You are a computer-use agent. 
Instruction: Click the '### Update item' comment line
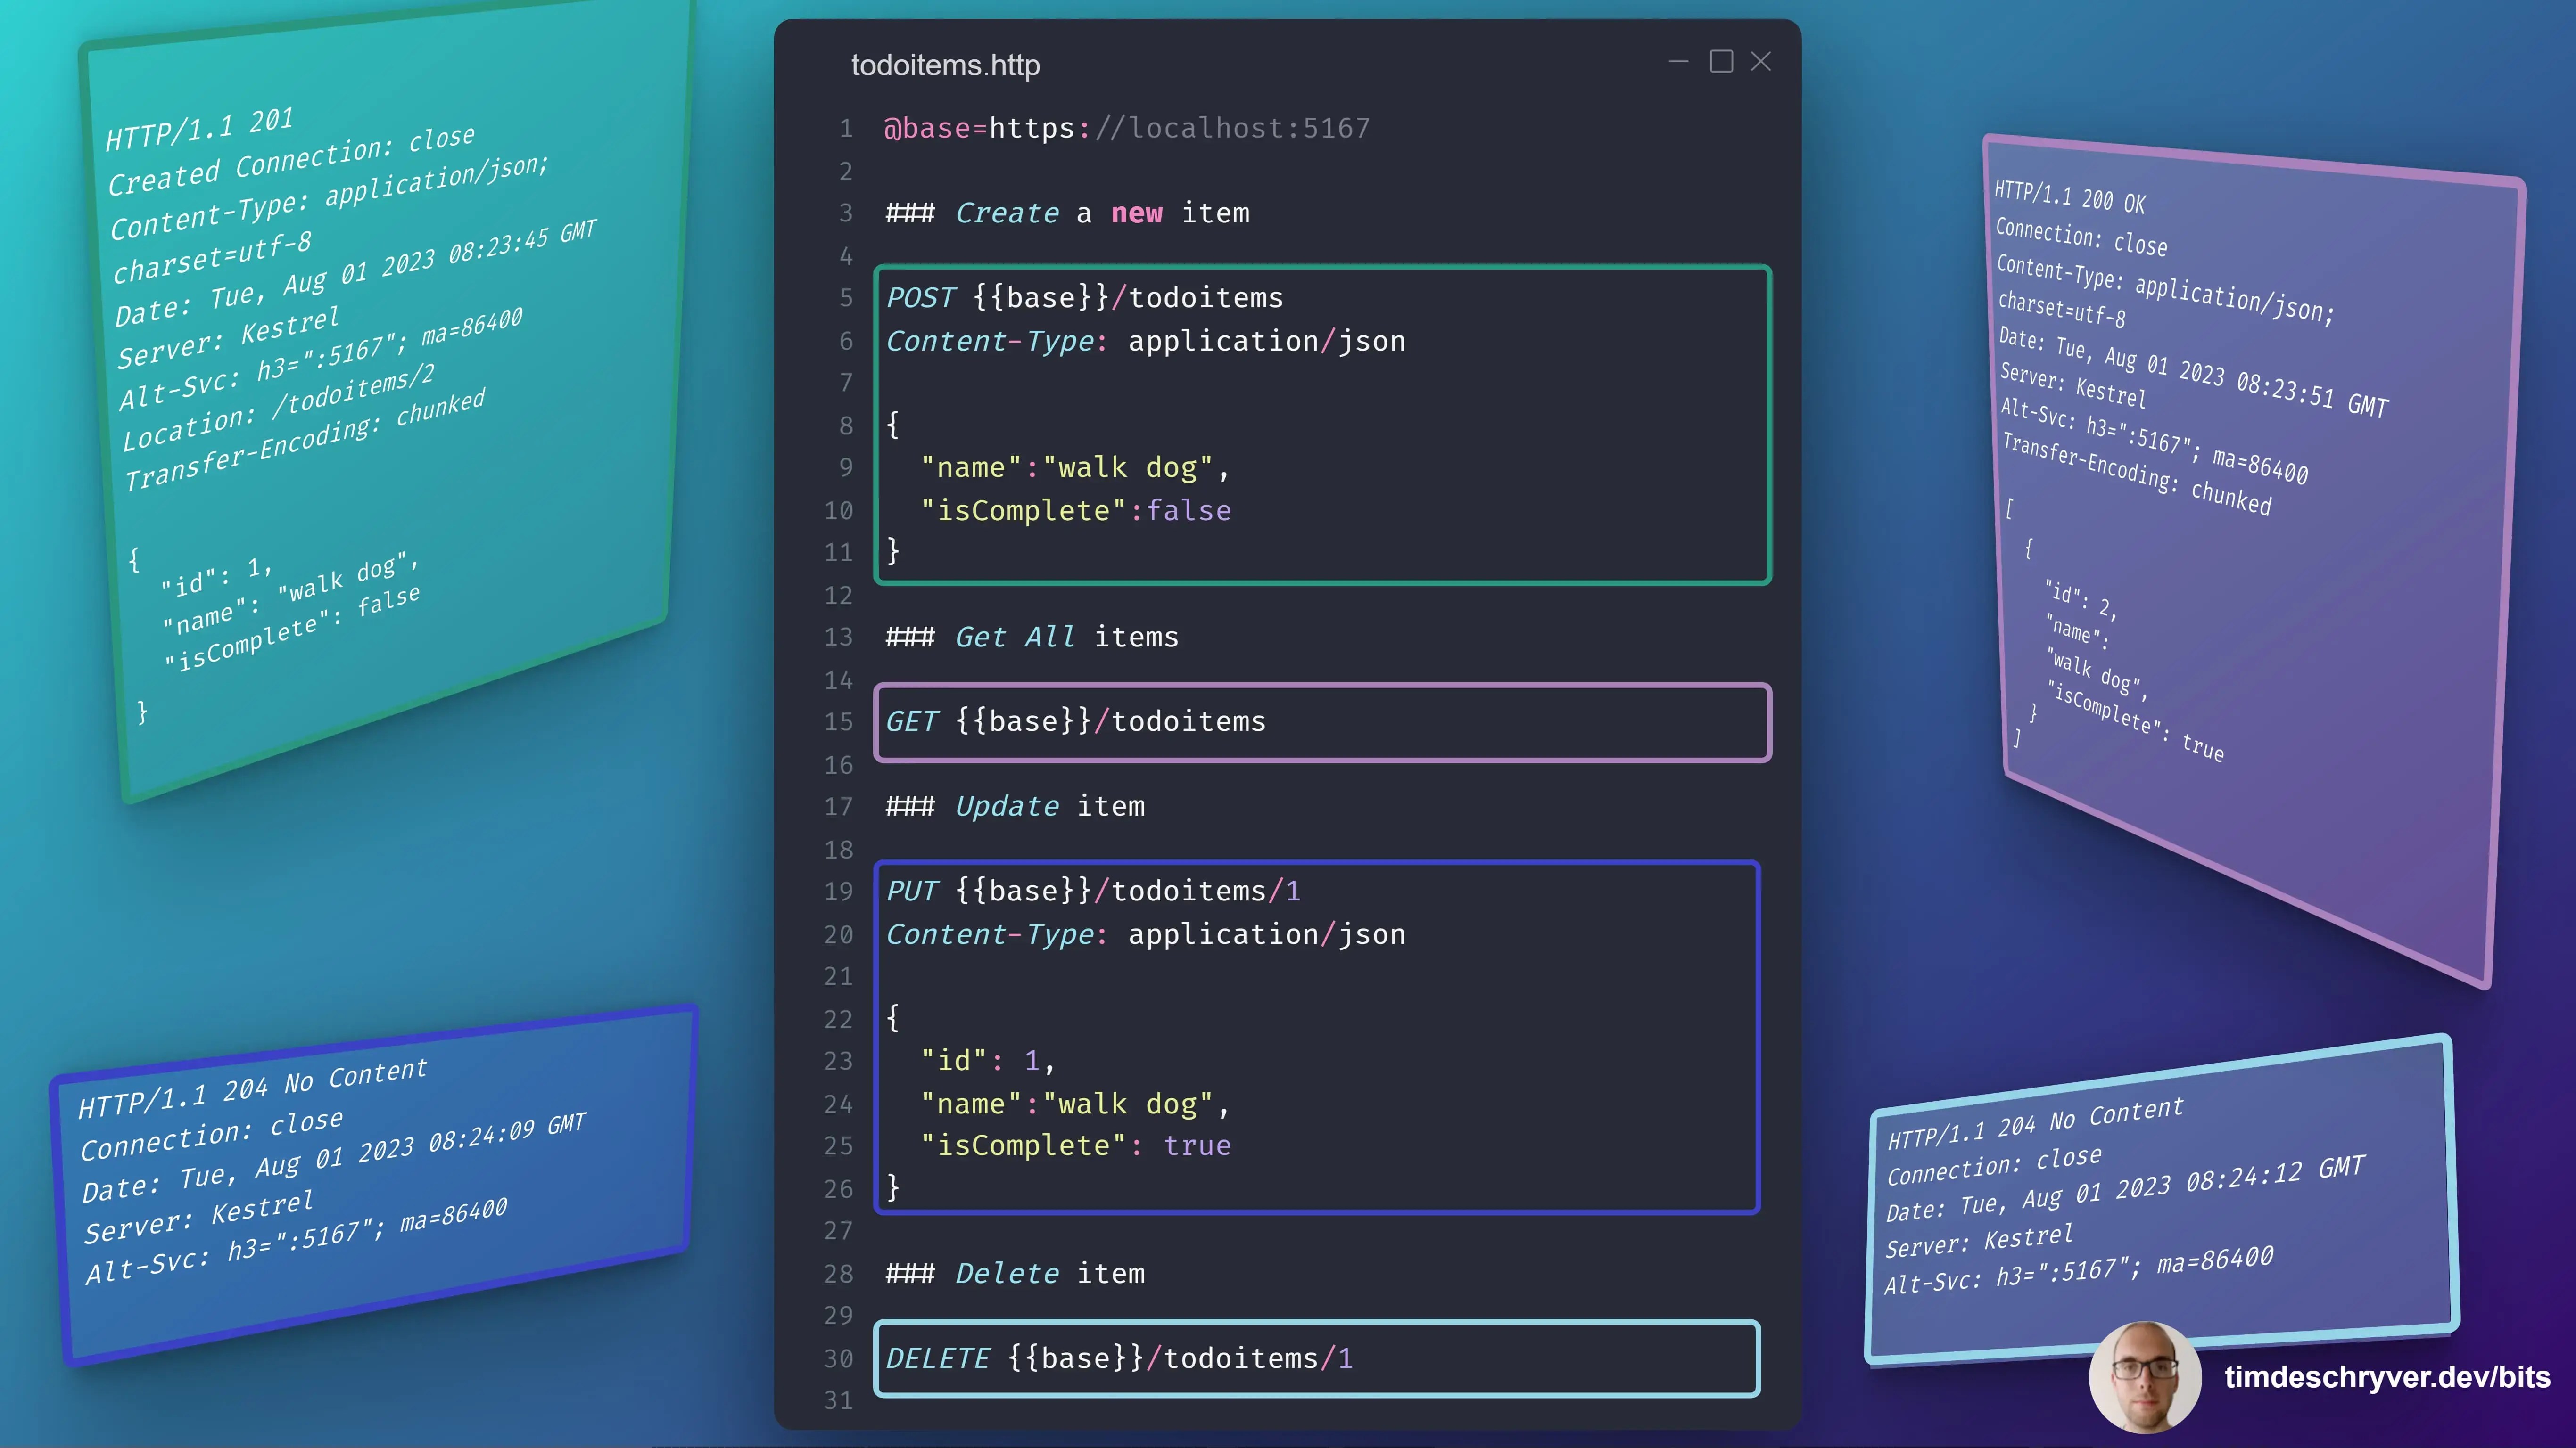coord(1015,806)
